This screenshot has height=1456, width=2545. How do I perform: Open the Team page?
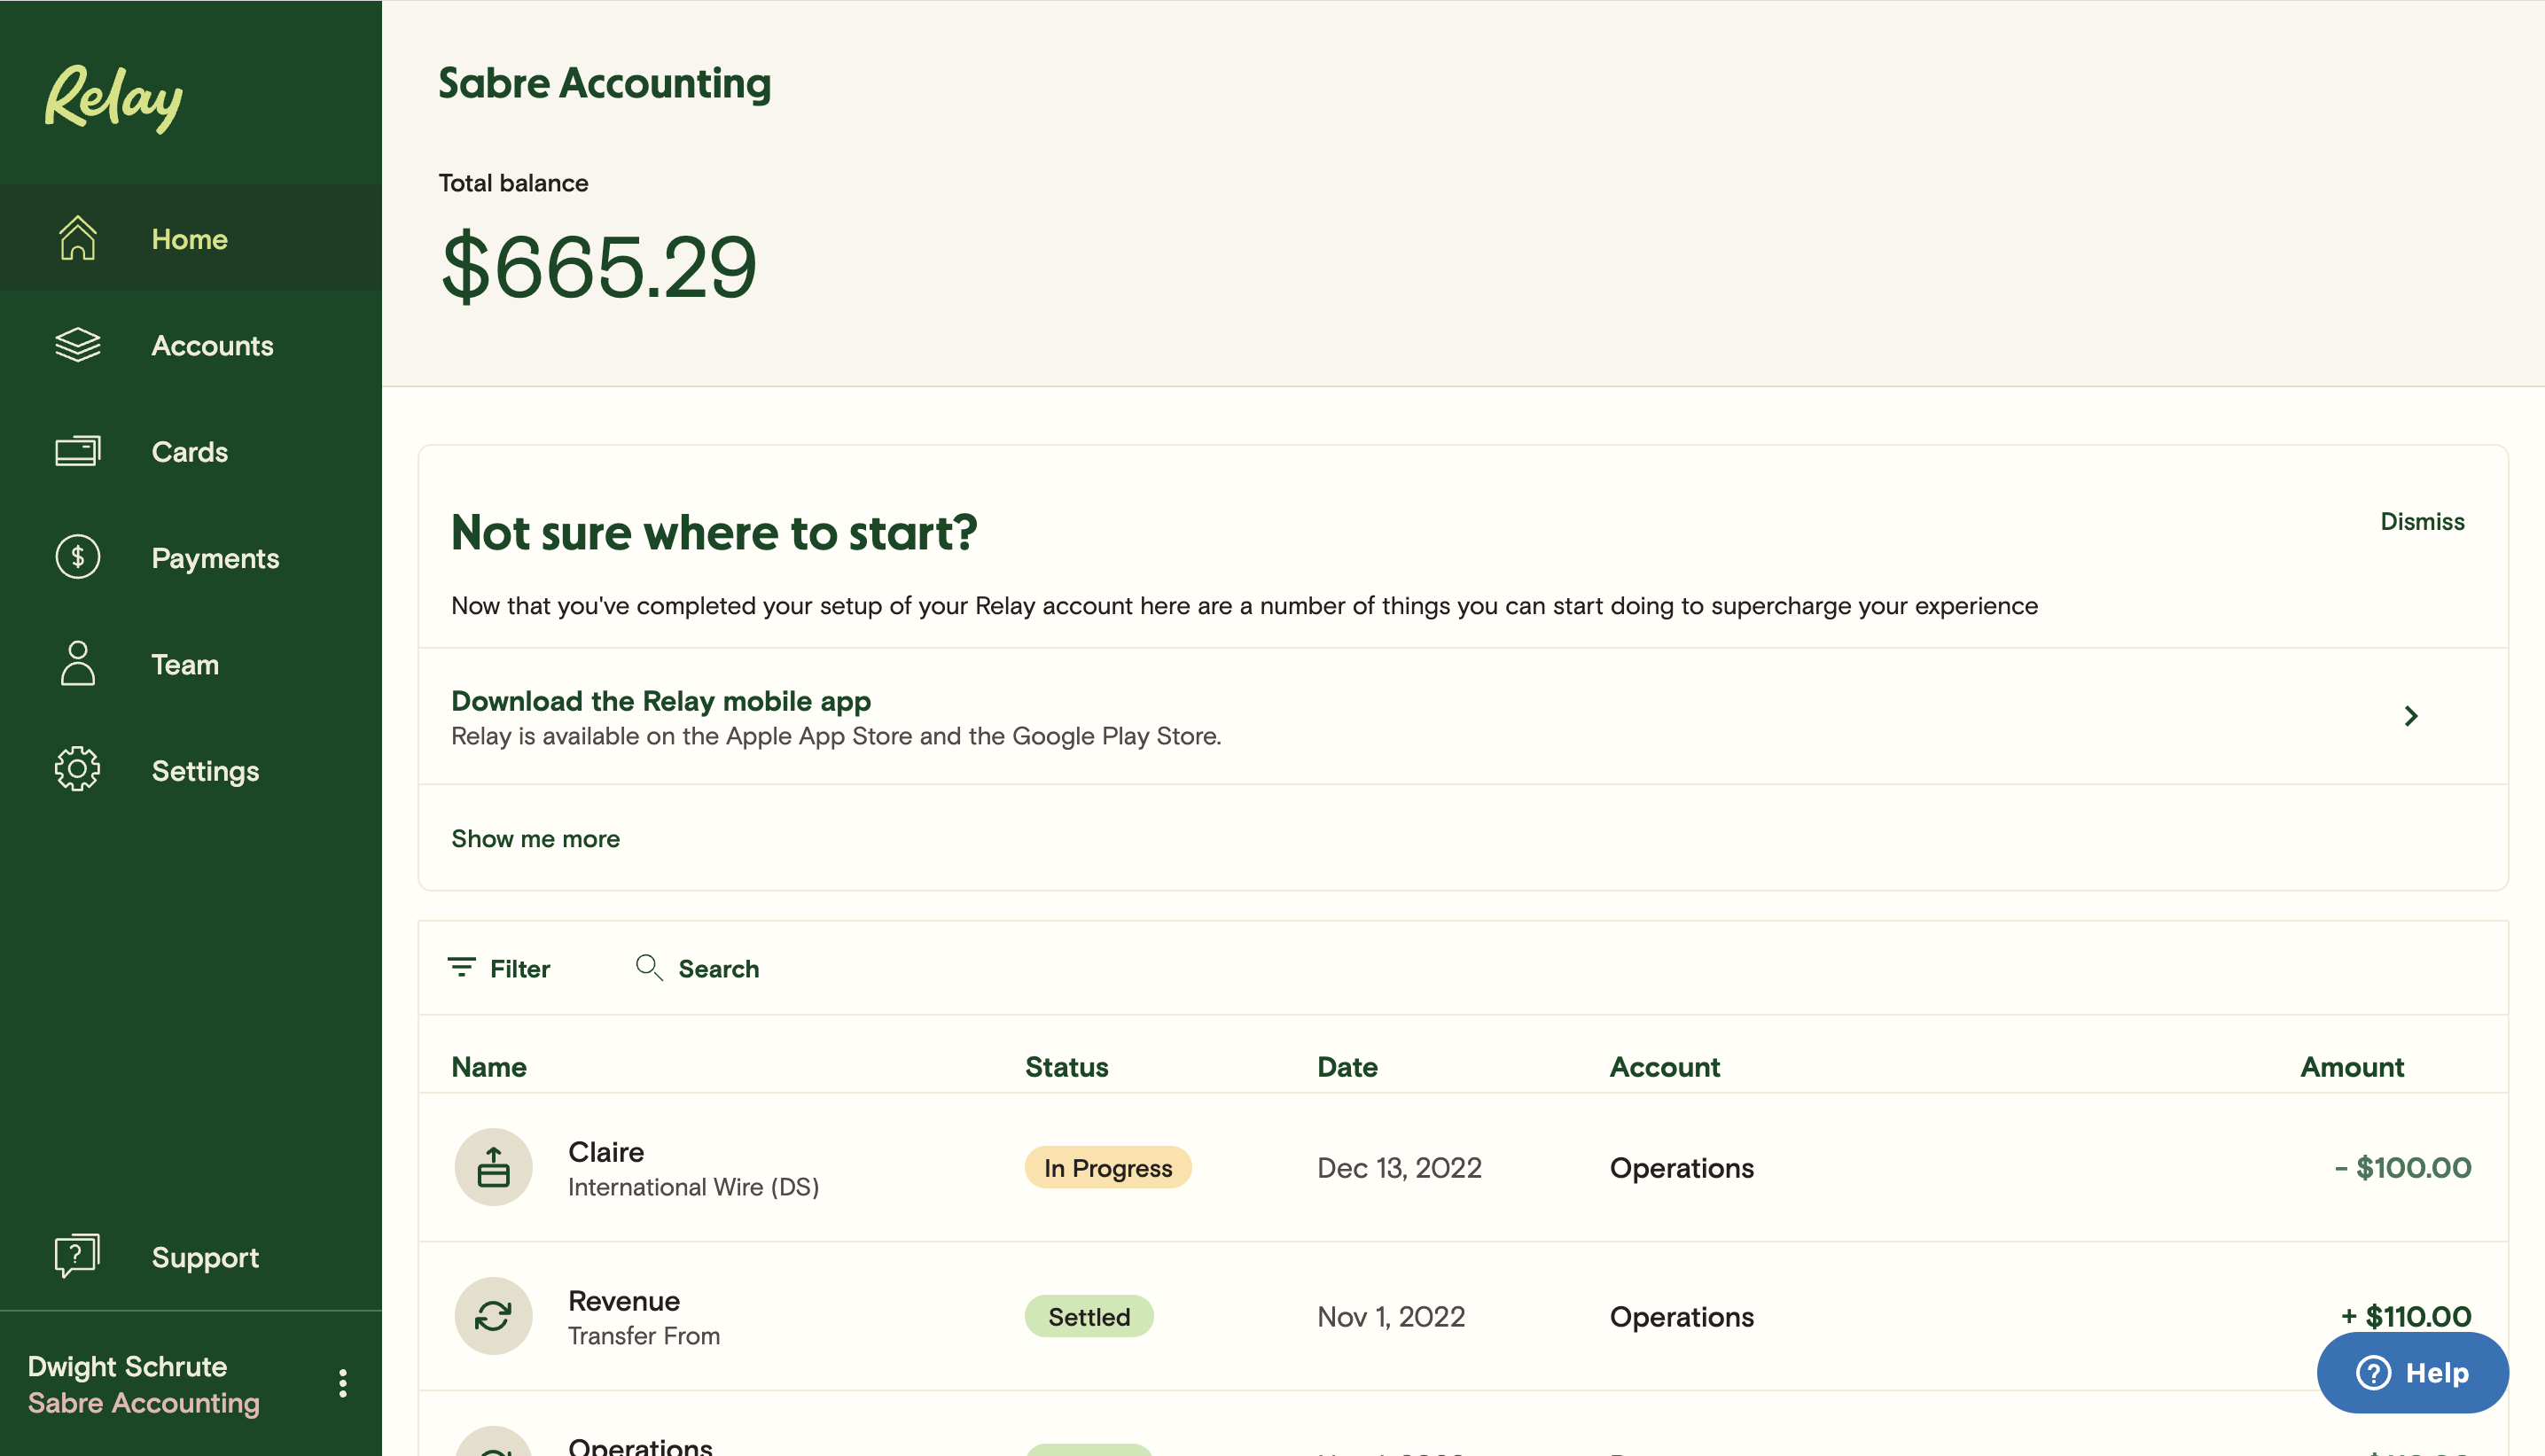(191, 664)
